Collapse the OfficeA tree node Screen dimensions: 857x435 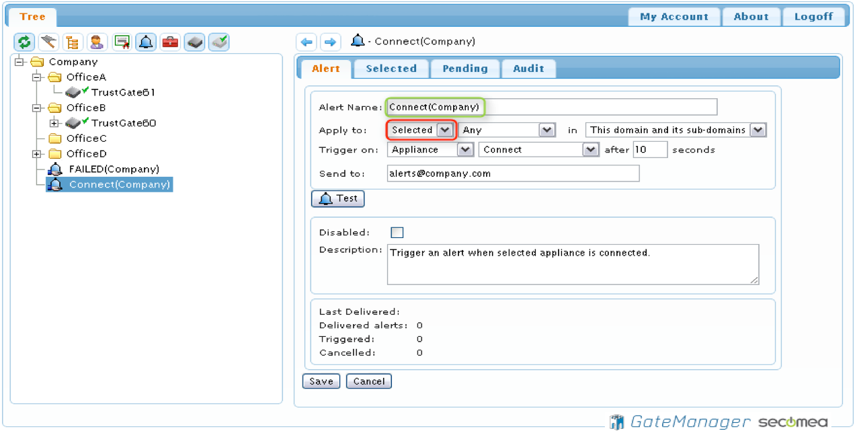pos(37,77)
